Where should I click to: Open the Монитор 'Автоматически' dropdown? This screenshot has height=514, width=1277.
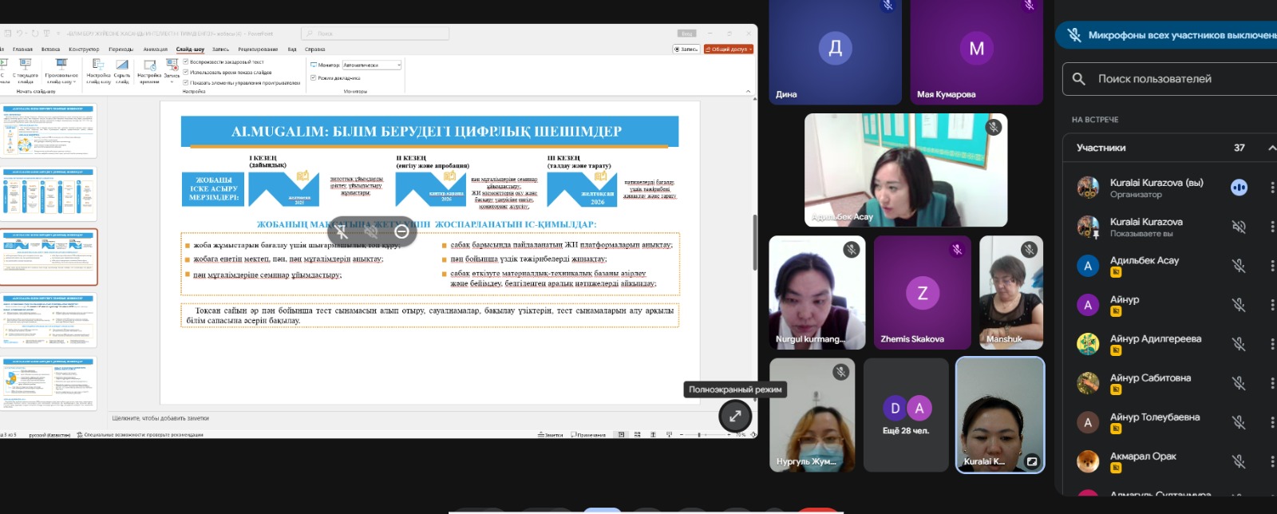tap(371, 65)
